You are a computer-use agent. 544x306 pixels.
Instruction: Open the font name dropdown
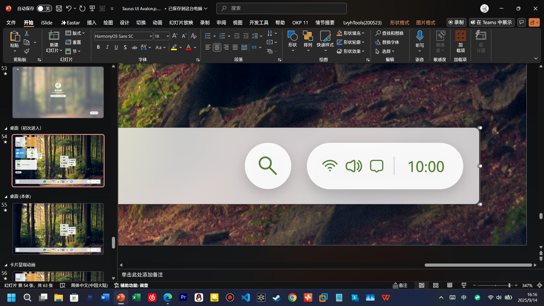coord(151,36)
